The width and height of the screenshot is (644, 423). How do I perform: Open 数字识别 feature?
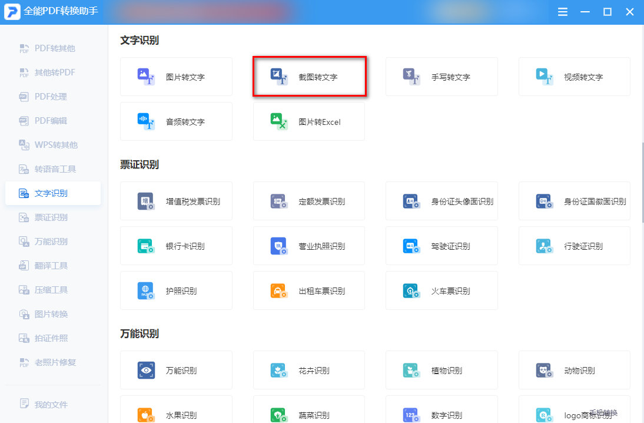coord(441,412)
